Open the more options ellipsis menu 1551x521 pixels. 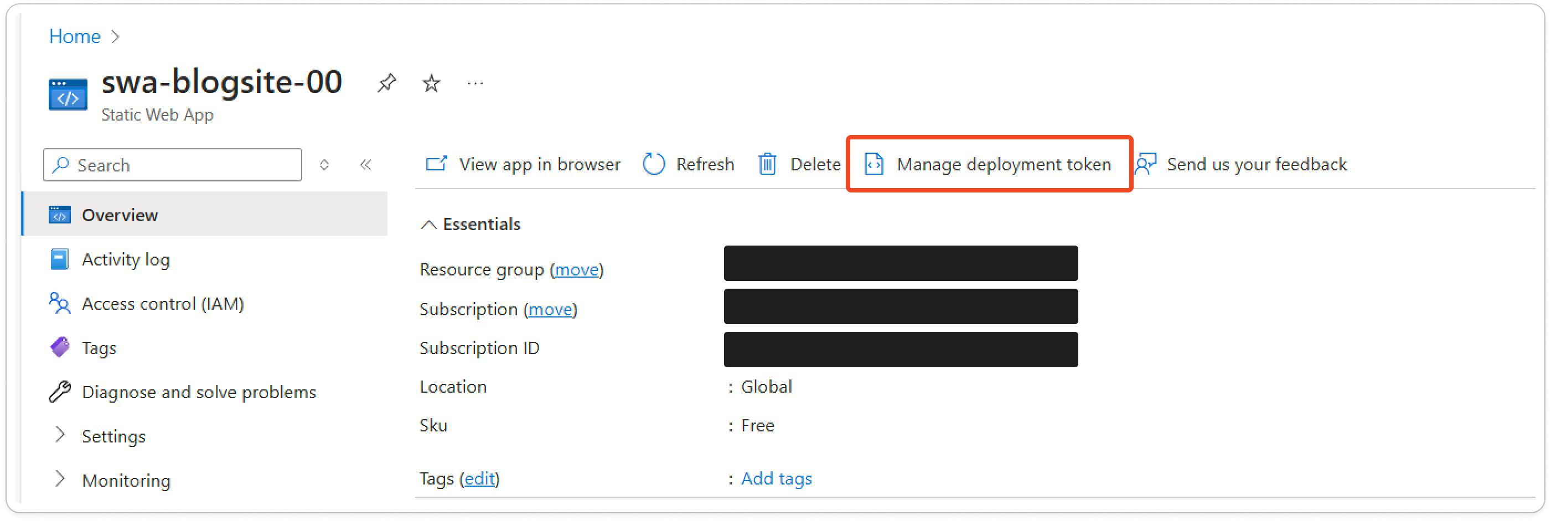pos(475,84)
